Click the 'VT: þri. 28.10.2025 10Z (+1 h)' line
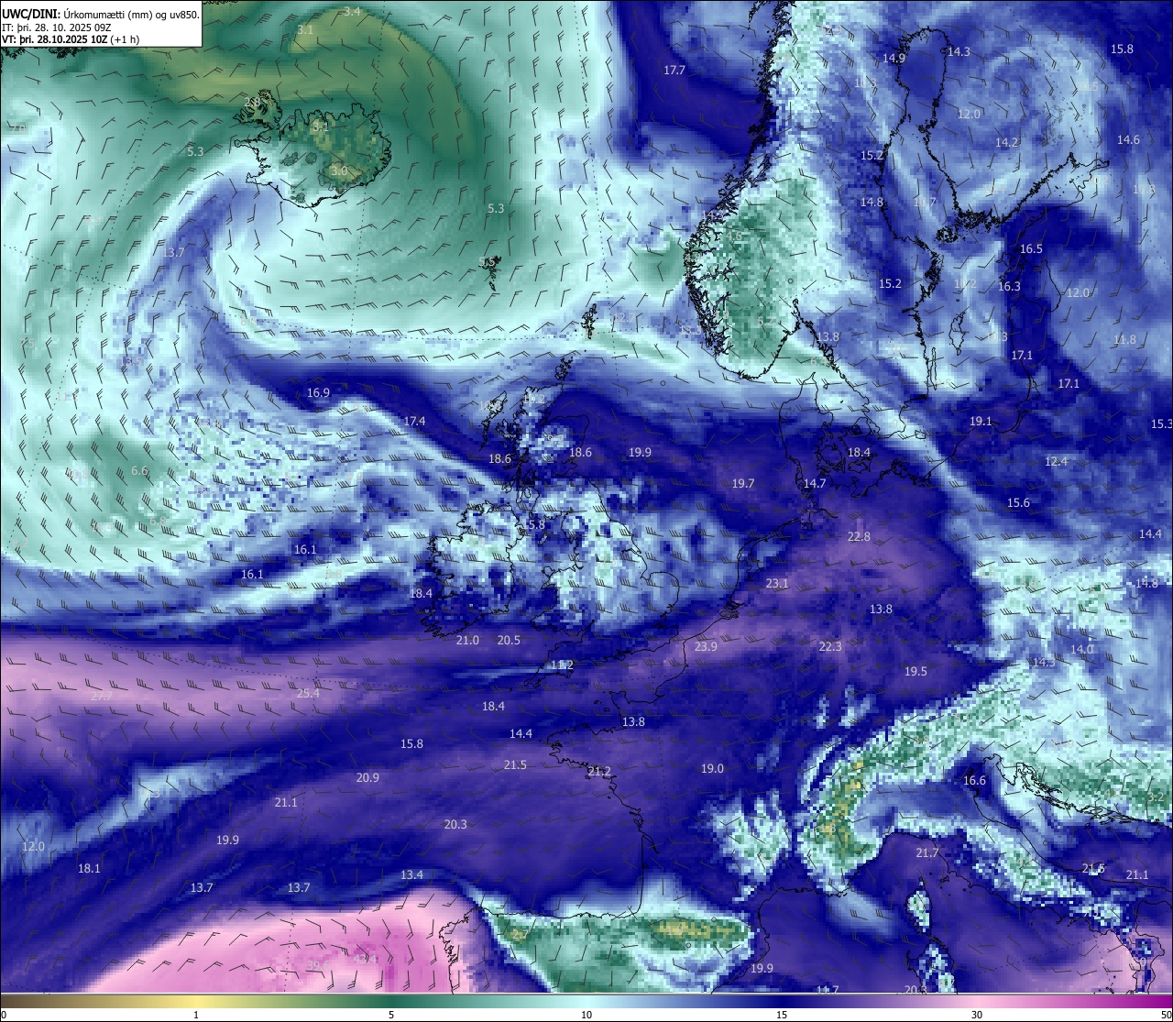Image resolution: width=1173 pixels, height=1022 pixels. [x=71, y=39]
